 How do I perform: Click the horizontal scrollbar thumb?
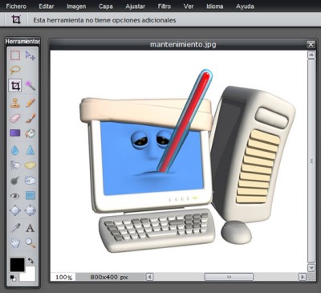click(229, 277)
